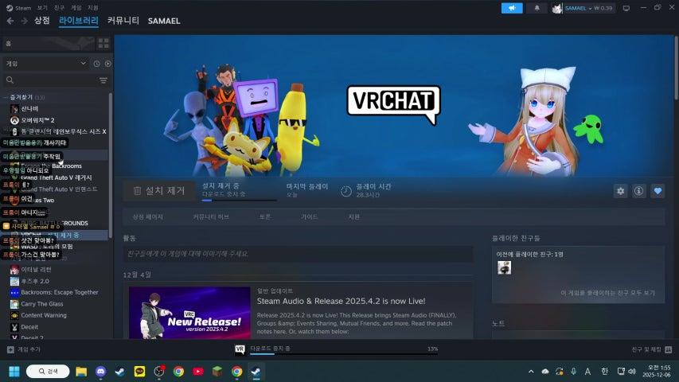This screenshot has height=382, width=679.
Task: Toggle VRChat favorite heart button
Action: click(658, 191)
